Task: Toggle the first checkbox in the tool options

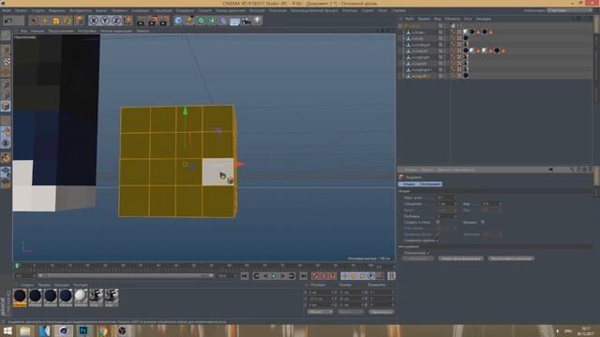Action: 438,222
